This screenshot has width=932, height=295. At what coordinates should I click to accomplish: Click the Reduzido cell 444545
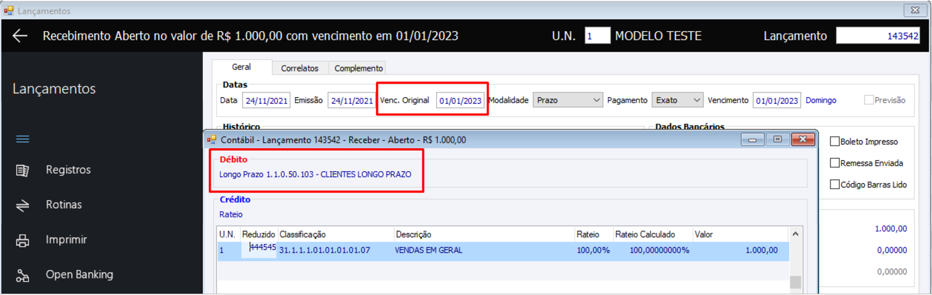point(259,247)
